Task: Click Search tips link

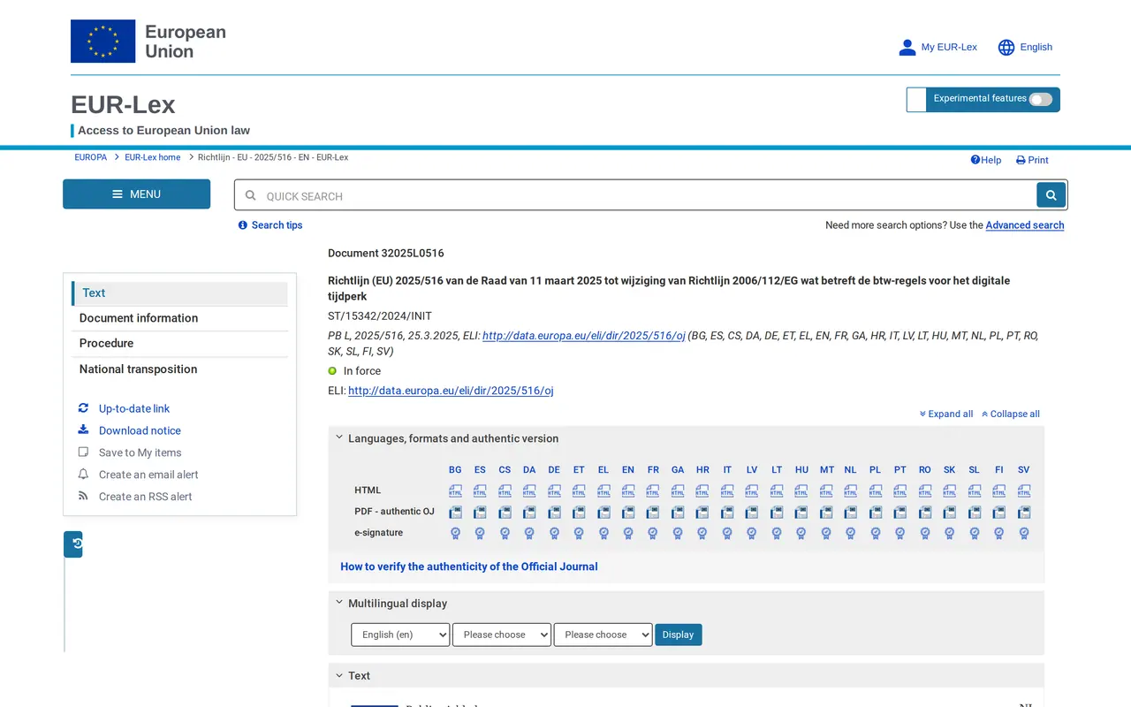Action: (270, 225)
